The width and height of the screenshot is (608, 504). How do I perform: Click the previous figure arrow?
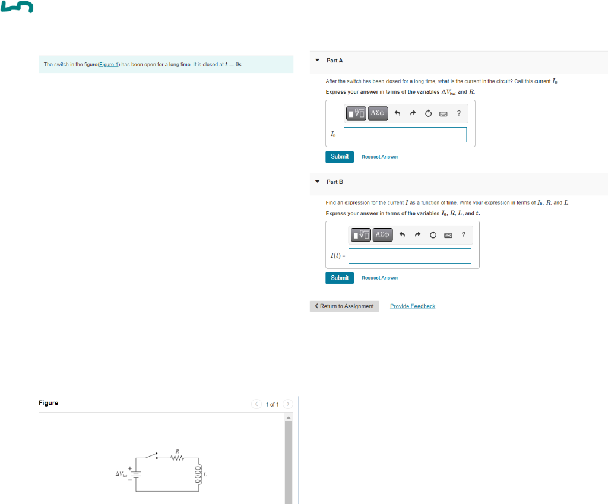pyautogui.click(x=256, y=404)
